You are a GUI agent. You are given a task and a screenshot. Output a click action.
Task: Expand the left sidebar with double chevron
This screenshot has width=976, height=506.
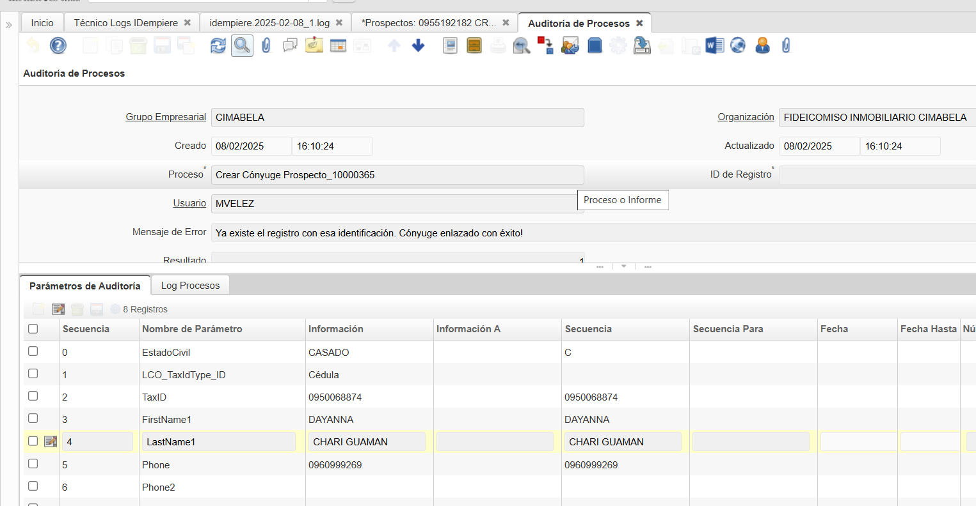coord(9,25)
